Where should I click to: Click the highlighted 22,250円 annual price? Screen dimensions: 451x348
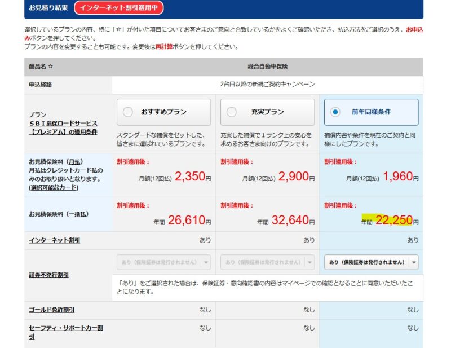pyautogui.click(x=394, y=221)
